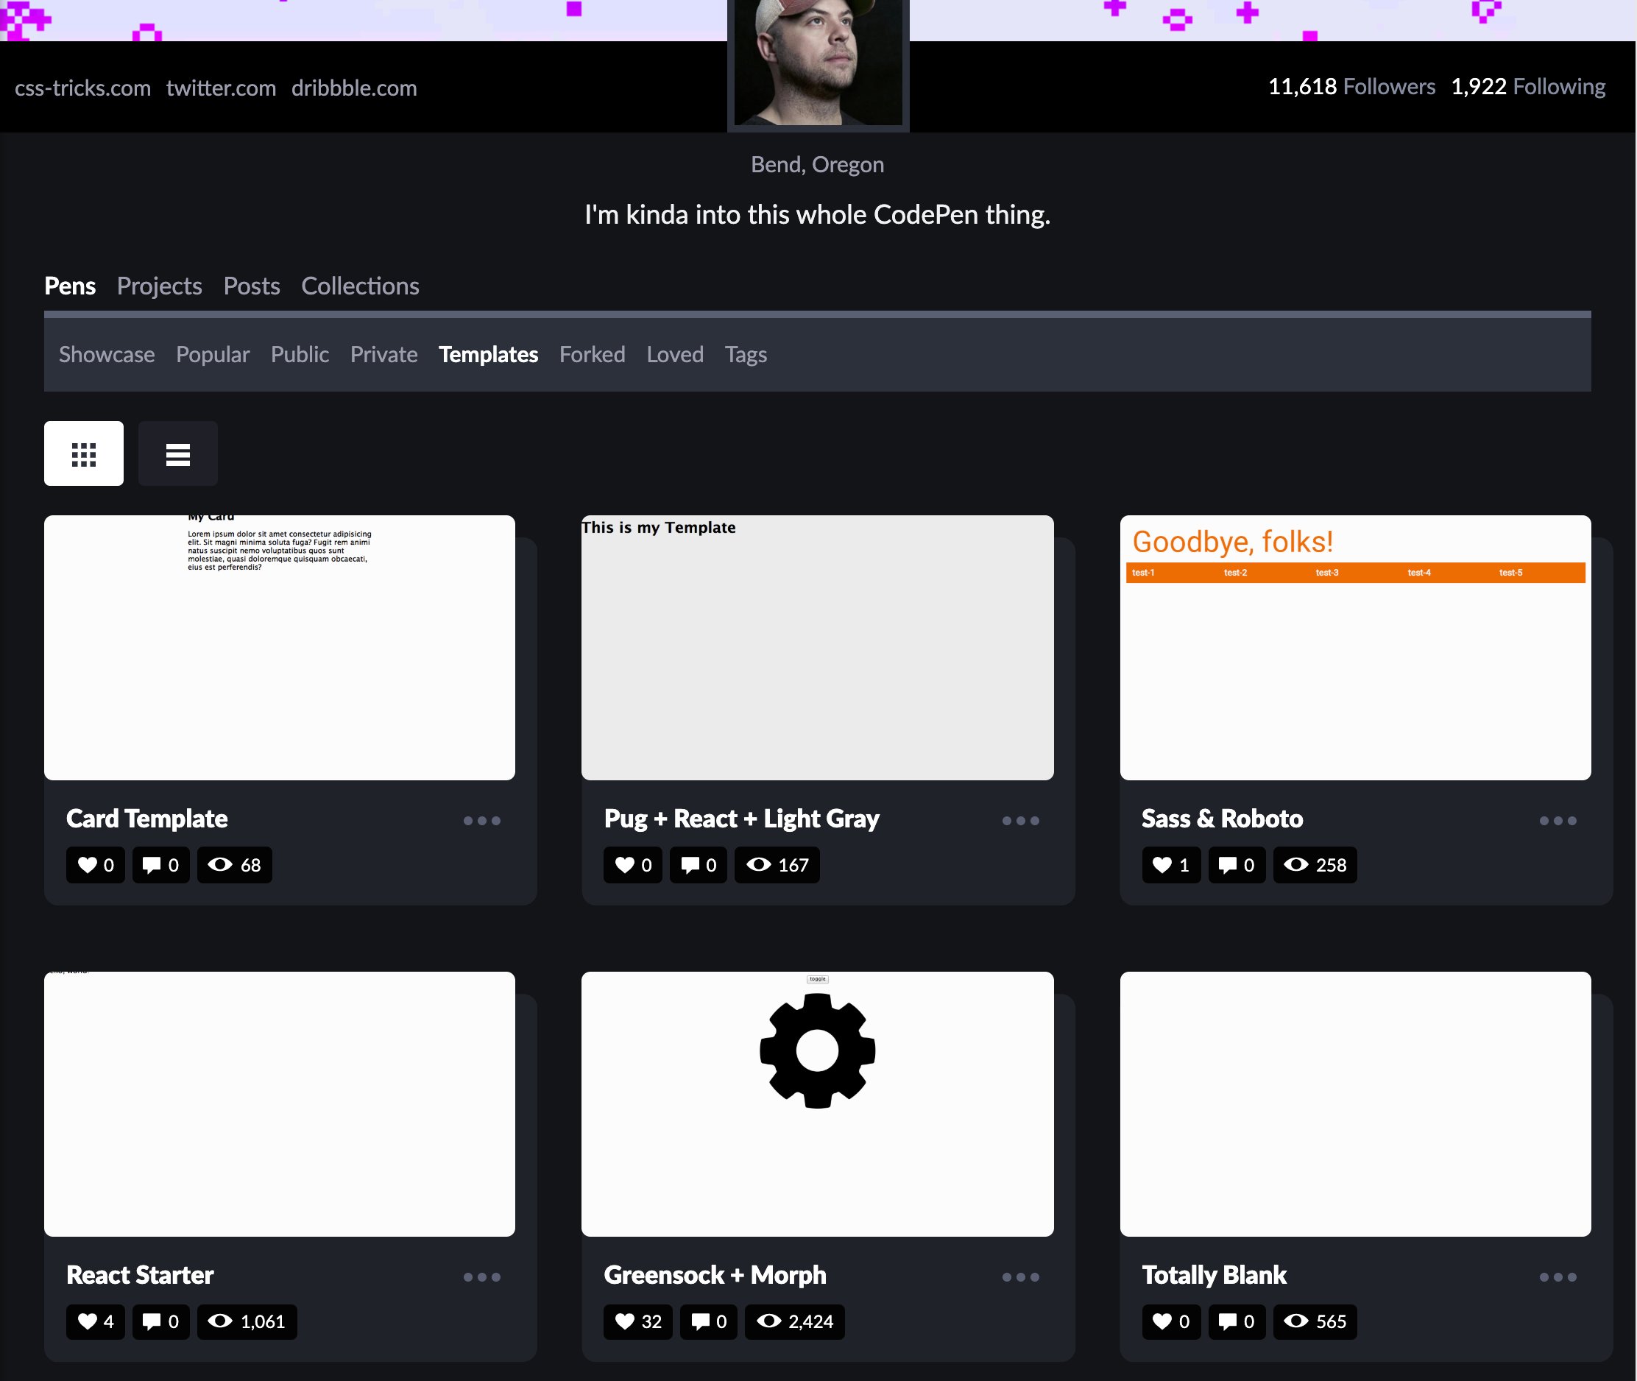Click the 'I'm kinda into this whole CodePen thing.' bio
The height and width of the screenshot is (1381, 1637).
817,214
